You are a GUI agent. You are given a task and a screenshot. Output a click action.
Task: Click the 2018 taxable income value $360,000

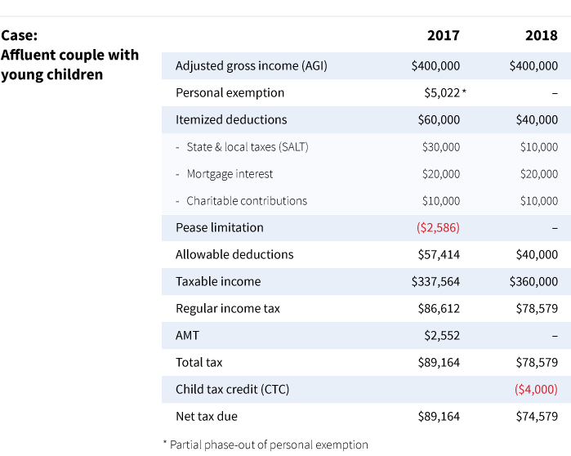[x=533, y=282]
